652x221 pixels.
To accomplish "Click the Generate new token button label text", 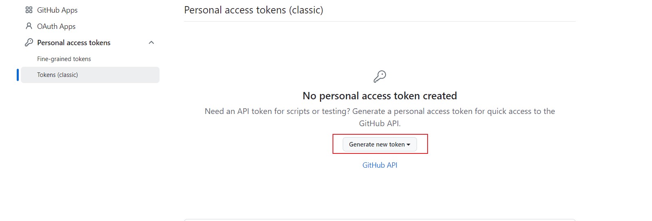I will [377, 144].
